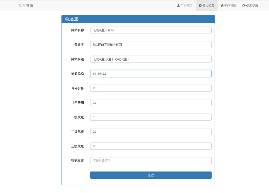Open the 系统设置 nav text tab

point(208,6)
